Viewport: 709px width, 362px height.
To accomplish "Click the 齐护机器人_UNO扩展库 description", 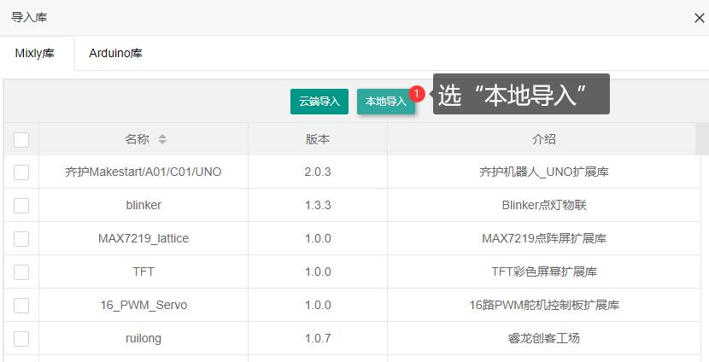I will [543, 172].
